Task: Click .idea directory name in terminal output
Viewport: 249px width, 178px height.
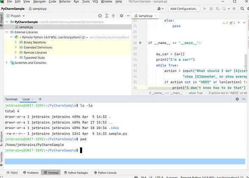Action: tap(113, 128)
